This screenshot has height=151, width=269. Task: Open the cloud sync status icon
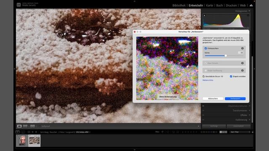[x=251, y=5]
